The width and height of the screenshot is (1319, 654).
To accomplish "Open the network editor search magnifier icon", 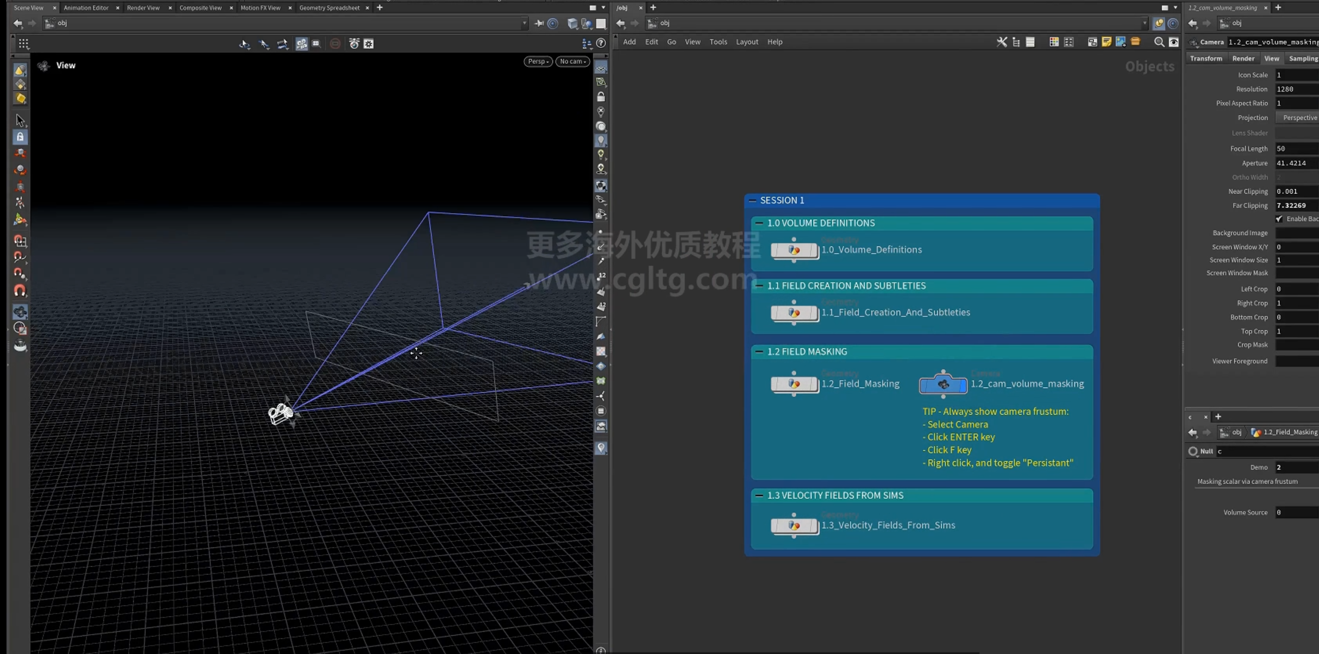I will (1159, 42).
